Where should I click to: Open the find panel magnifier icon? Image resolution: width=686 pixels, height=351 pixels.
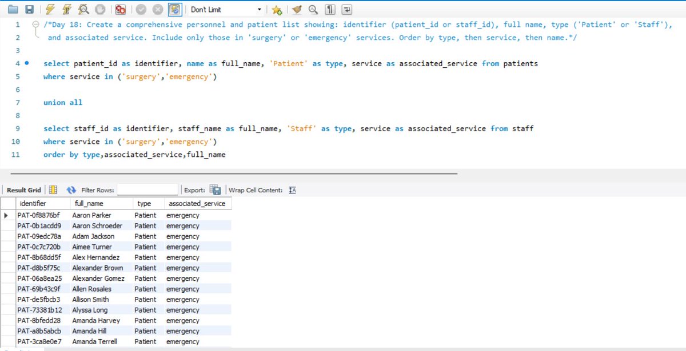click(x=313, y=9)
